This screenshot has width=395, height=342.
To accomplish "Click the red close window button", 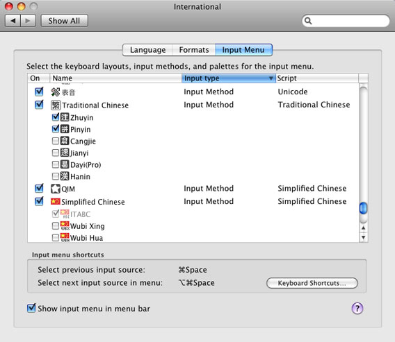I will pos(9,6).
